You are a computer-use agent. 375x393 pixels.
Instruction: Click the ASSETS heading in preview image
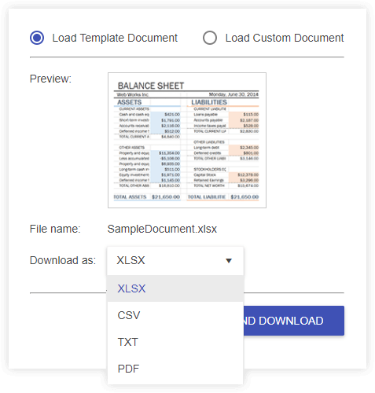tap(130, 102)
